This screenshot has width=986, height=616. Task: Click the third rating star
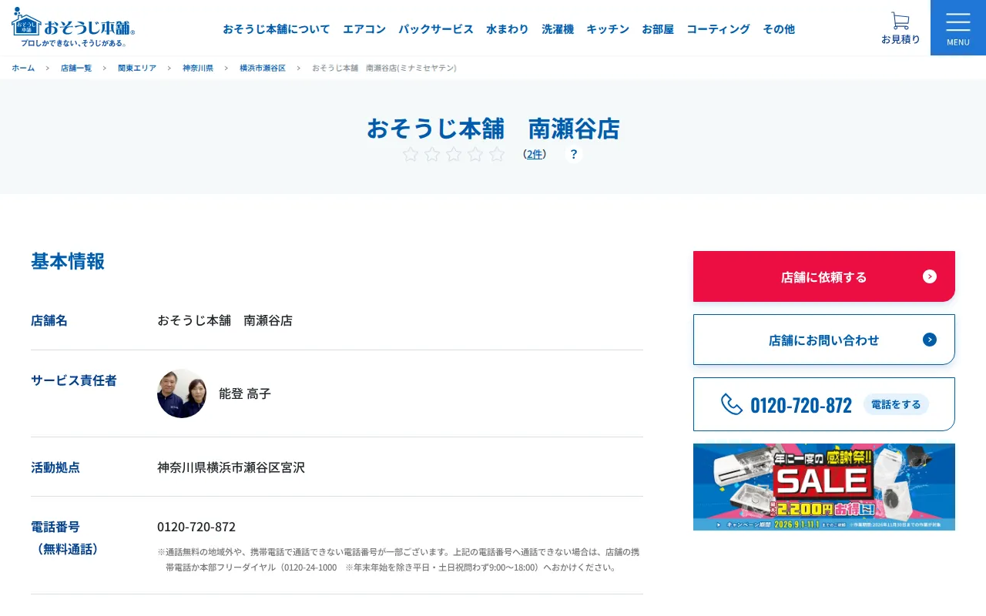(454, 154)
